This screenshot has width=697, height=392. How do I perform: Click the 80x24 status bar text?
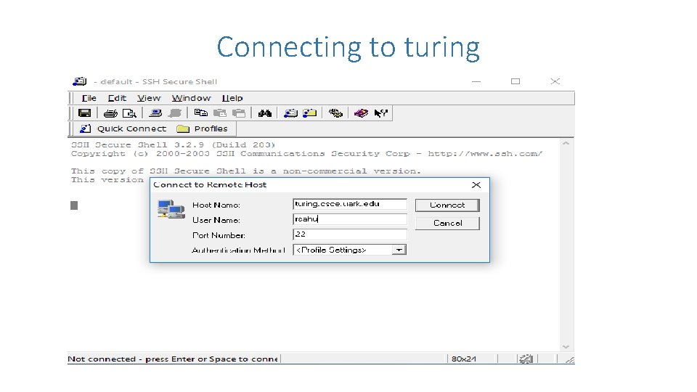[x=464, y=359]
